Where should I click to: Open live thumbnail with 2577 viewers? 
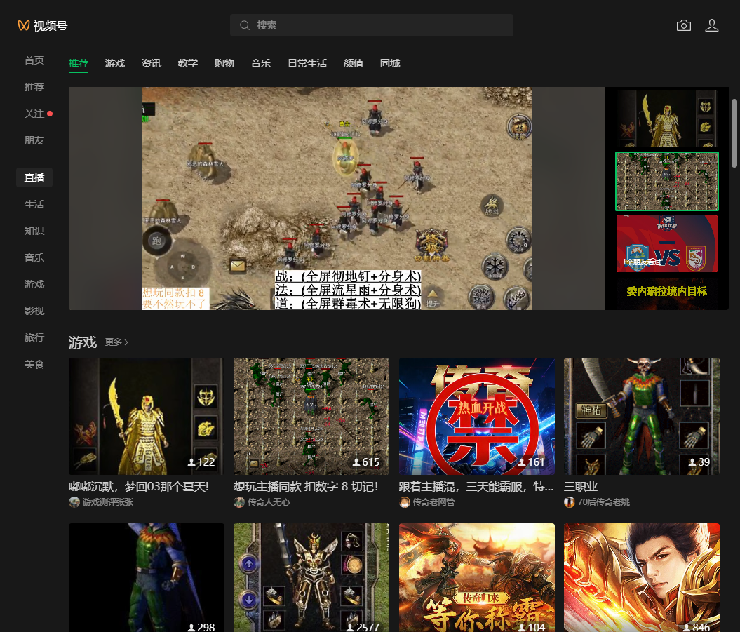[x=311, y=577]
